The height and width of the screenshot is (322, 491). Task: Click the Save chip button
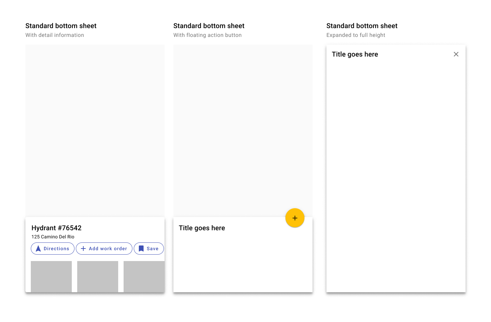point(149,249)
